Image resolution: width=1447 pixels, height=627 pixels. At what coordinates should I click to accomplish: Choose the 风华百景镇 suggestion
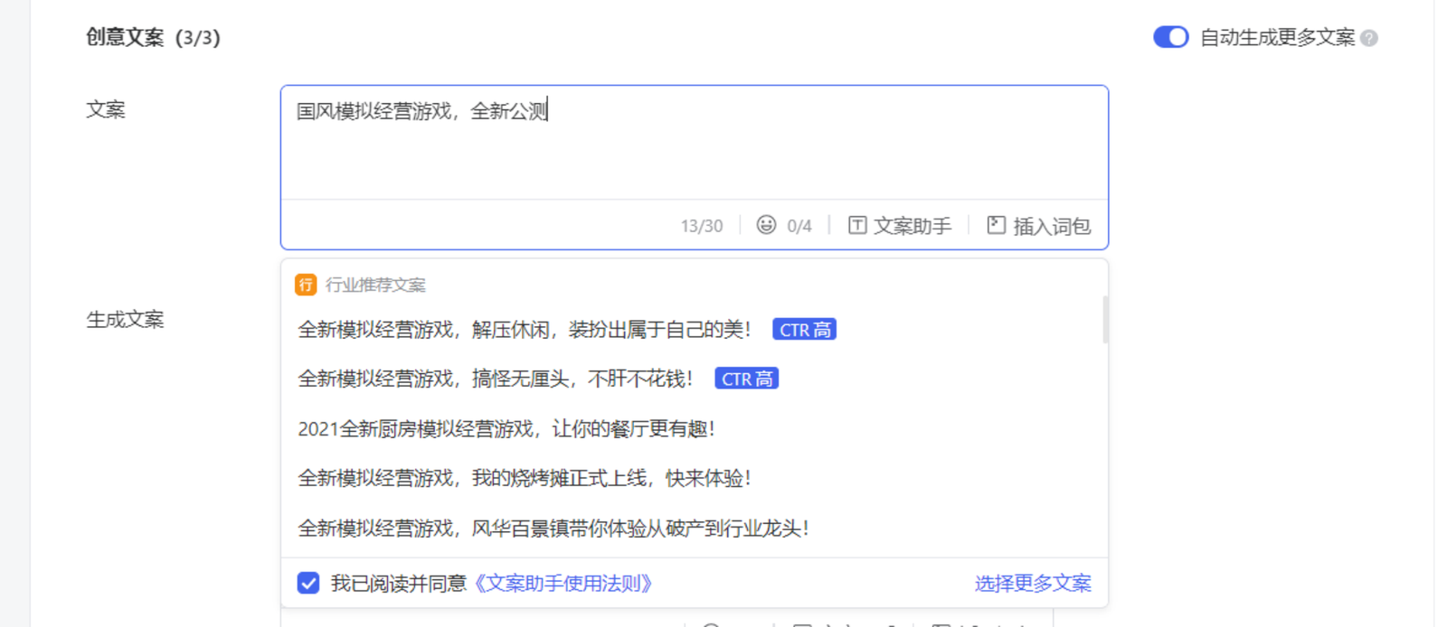(553, 529)
